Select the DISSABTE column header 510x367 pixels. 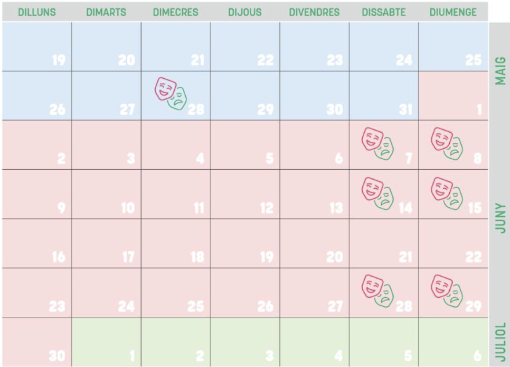(x=383, y=12)
